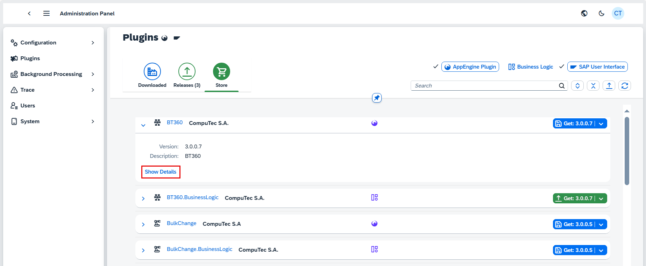Click the plugin list scrollbar thumb
Screen dimensions: 646x266
coord(627,151)
